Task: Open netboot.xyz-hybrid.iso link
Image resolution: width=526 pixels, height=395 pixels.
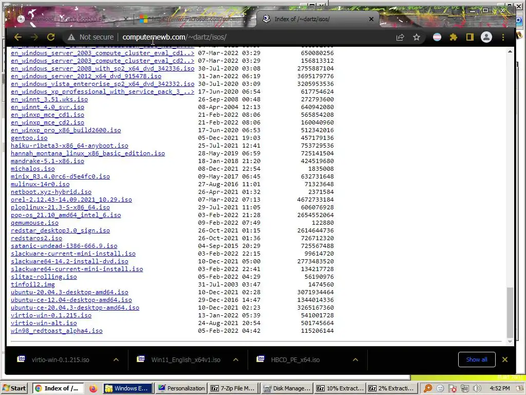Action: [51, 192]
